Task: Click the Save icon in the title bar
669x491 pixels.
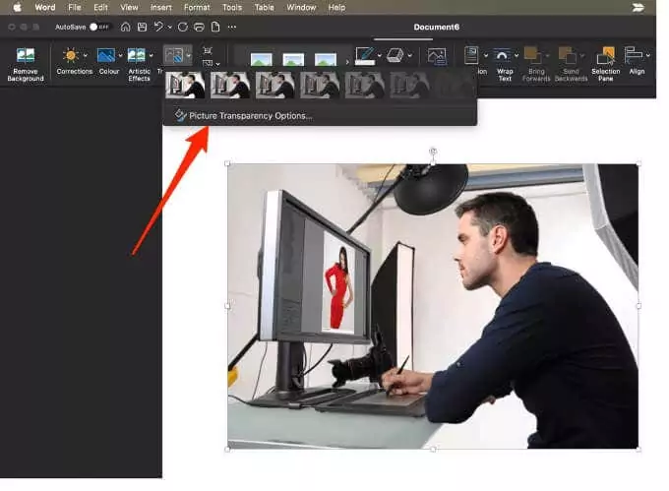Action: (x=143, y=27)
